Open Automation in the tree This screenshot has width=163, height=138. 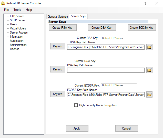17,41
